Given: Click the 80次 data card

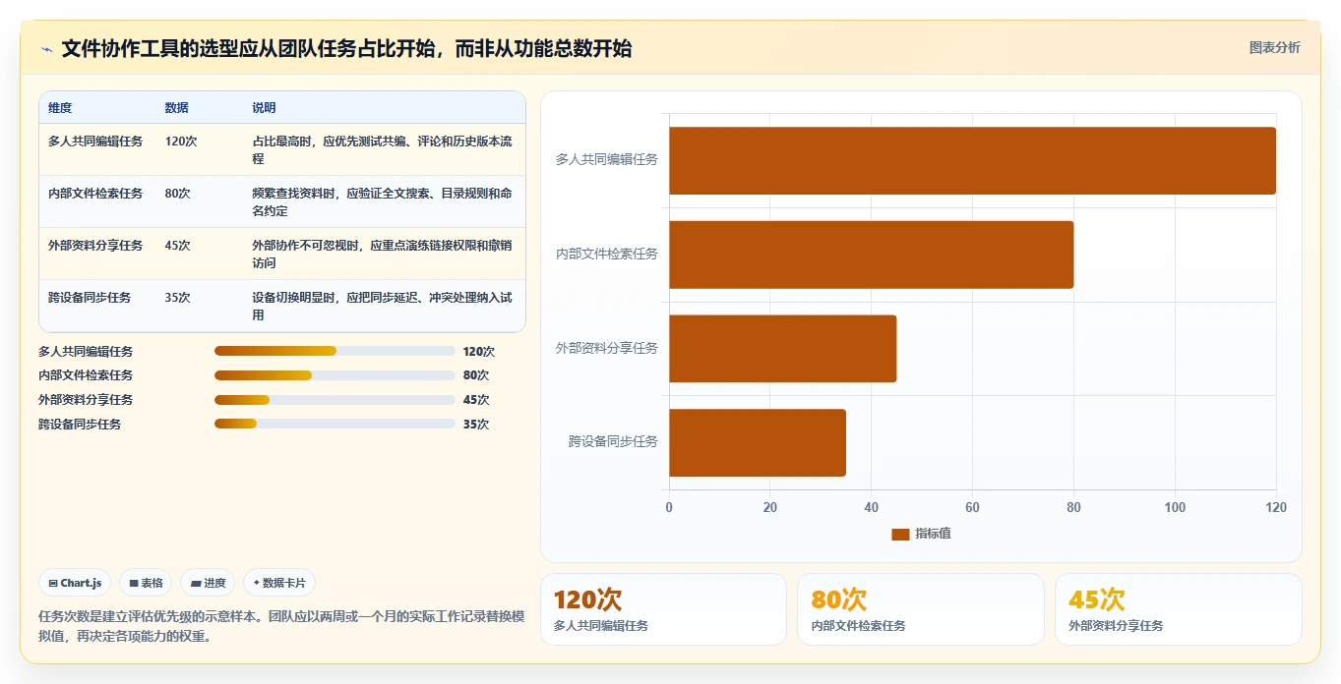Looking at the screenshot, I should point(920,609).
